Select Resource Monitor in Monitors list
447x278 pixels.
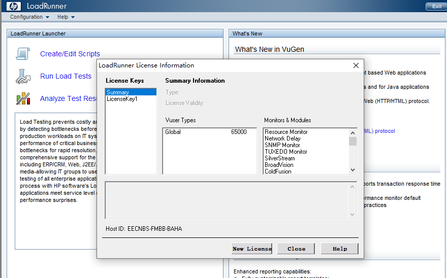(286, 132)
